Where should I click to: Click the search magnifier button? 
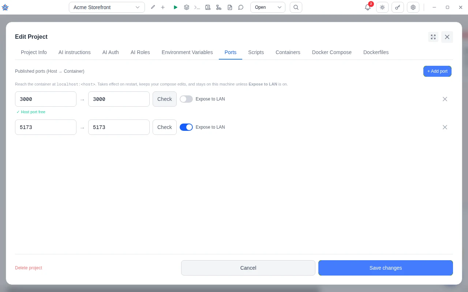tap(296, 7)
